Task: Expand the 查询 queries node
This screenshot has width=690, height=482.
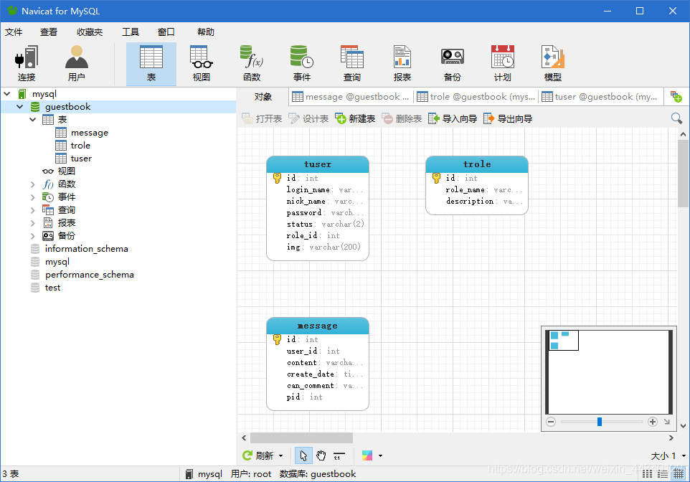Action: click(32, 210)
